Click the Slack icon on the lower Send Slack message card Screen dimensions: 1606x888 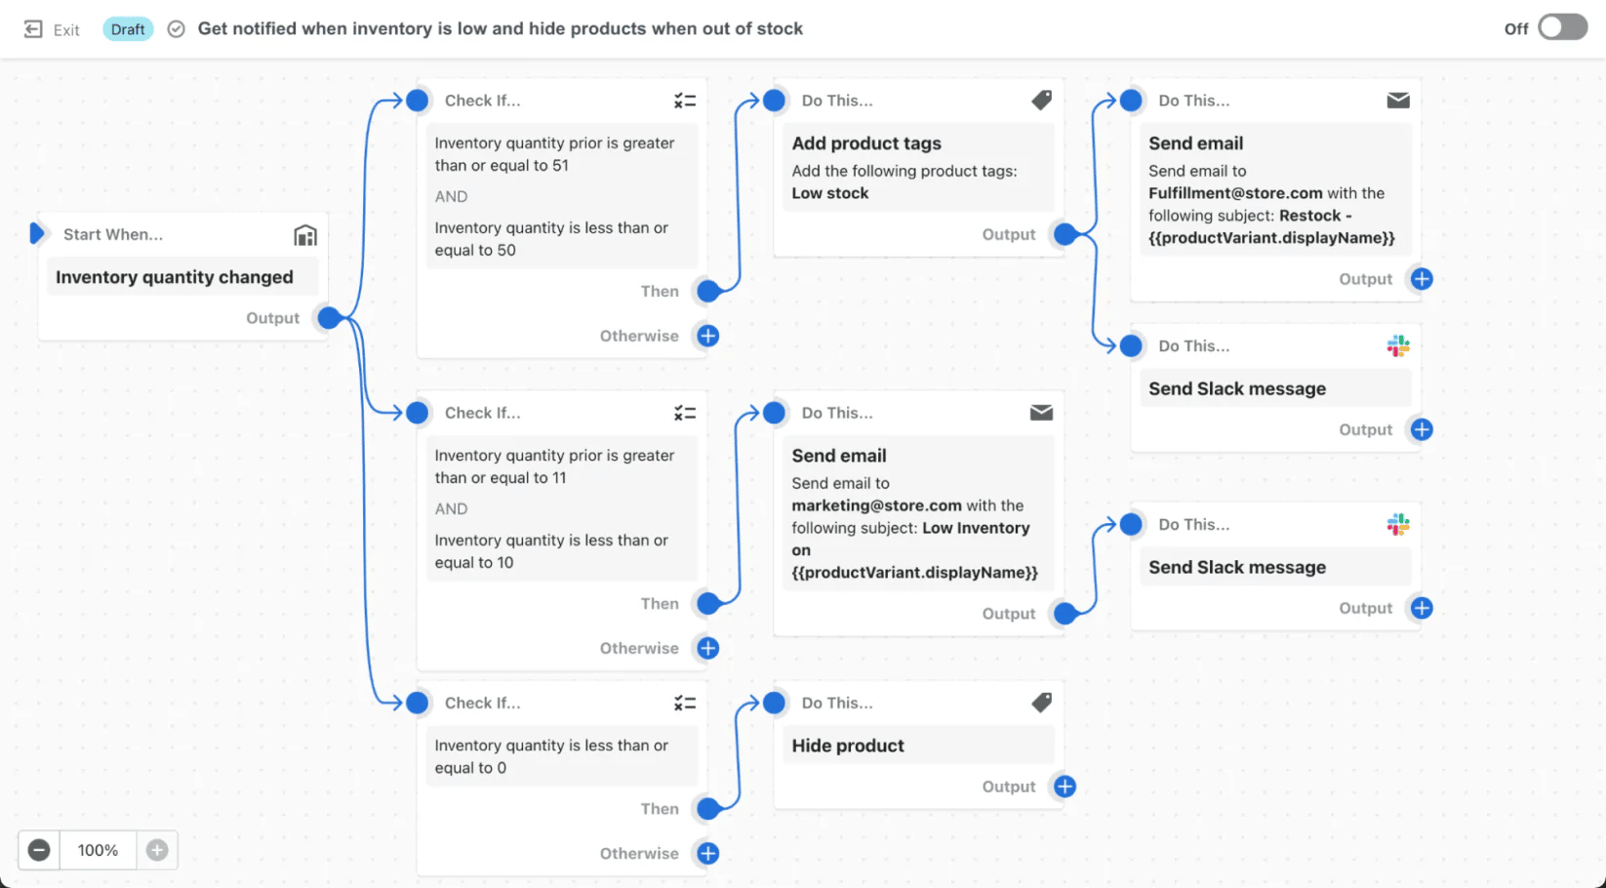tap(1398, 523)
